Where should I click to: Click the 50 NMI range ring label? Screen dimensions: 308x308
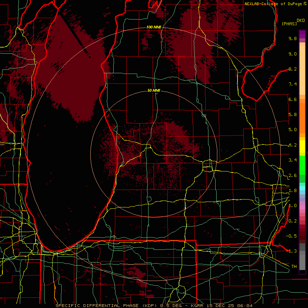[x=154, y=91]
